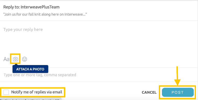Screen dimensions: 198x100
Task: Click the word 'email' in the notify label
Action: pos(57,92)
